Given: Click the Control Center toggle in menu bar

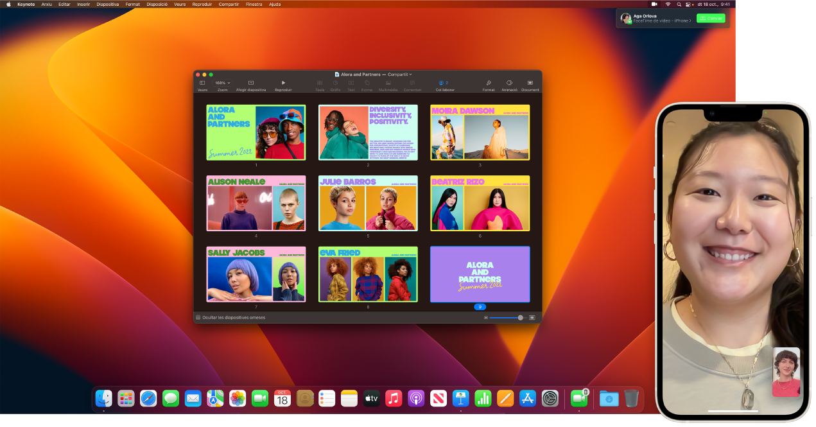Looking at the screenshot, I should 688,4.
